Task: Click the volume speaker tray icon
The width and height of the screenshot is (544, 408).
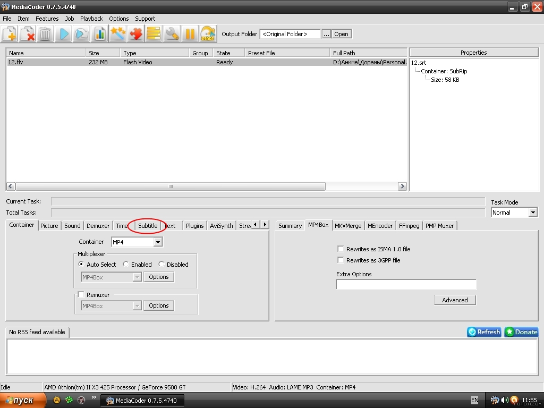Action: [505, 400]
